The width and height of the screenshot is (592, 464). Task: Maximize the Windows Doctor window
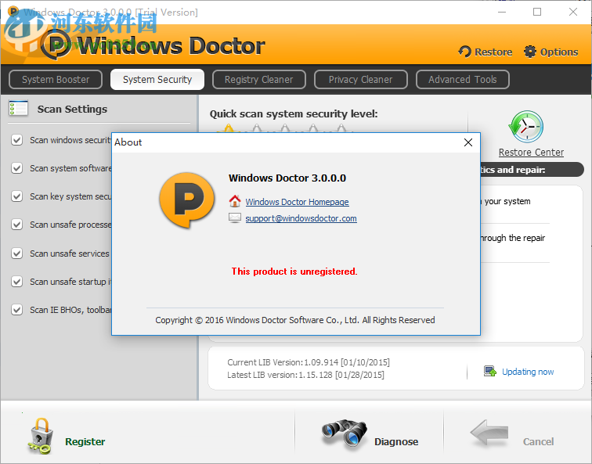(x=537, y=12)
